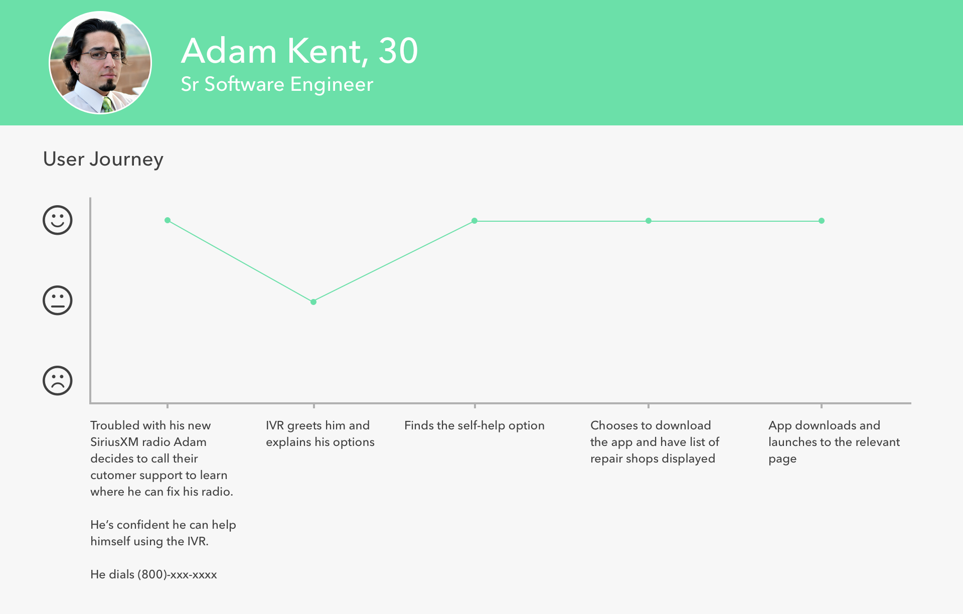
Task: Click the 'User Journey' section title
Action: [103, 159]
